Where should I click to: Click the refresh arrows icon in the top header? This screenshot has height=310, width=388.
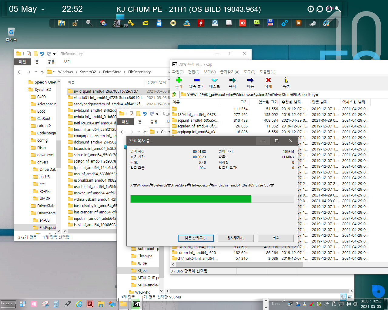319,9
